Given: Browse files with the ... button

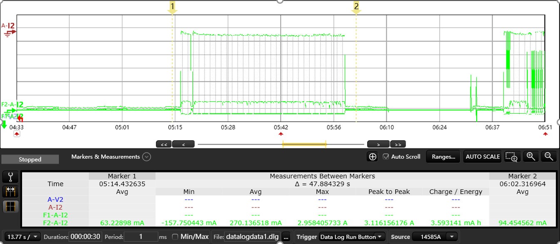Looking at the screenshot, I should [286, 237].
